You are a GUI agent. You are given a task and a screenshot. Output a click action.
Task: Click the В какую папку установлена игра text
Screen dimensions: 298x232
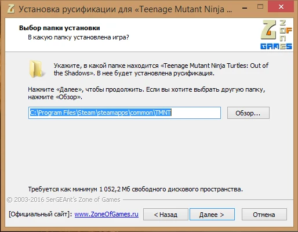coord(78,37)
